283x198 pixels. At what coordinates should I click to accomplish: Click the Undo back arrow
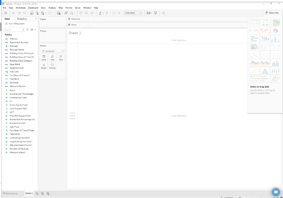click(x=14, y=13)
